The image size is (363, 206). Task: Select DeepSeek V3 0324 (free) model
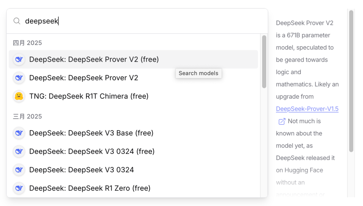click(x=92, y=152)
